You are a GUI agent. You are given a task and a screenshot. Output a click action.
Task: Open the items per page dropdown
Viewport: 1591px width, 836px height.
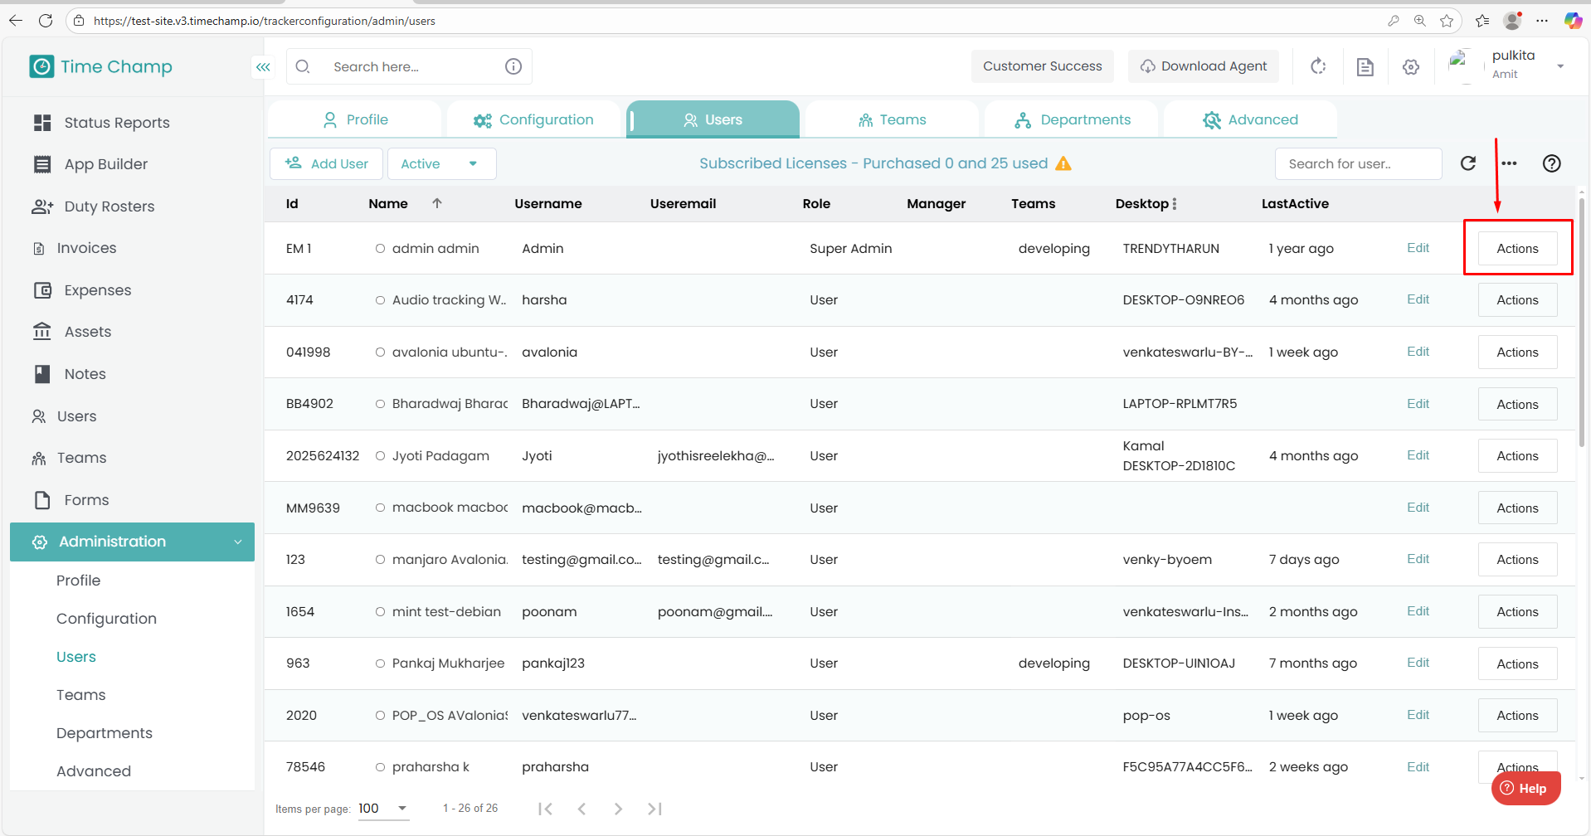384,809
